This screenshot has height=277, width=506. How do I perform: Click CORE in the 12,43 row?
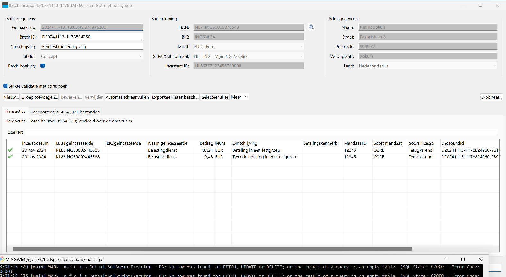(x=379, y=157)
